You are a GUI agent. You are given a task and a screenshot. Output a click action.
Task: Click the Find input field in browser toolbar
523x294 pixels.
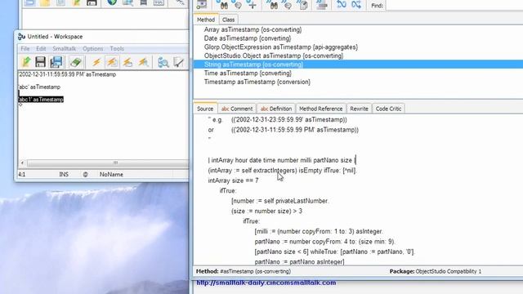[454, 6]
